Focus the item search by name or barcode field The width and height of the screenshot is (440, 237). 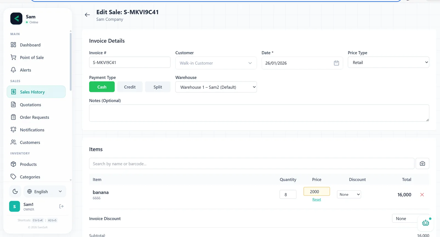point(252,164)
